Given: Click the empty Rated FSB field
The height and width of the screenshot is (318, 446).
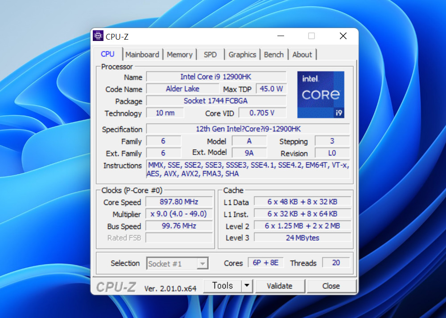Looking at the screenshot, I should coord(179,238).
